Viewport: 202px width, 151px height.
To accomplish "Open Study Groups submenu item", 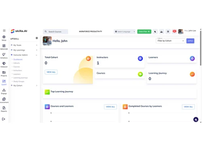I will click(x=19, y=81).
